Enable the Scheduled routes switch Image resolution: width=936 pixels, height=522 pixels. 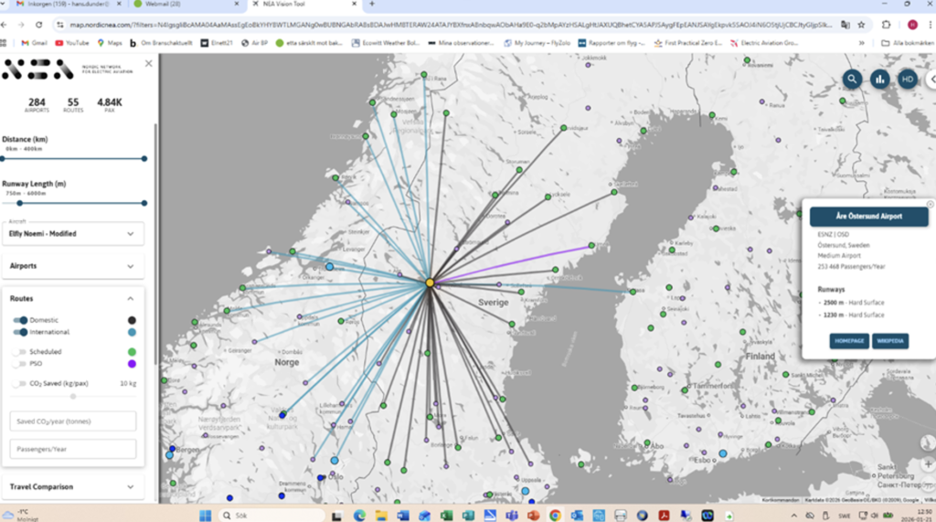(x=20, y=352)
